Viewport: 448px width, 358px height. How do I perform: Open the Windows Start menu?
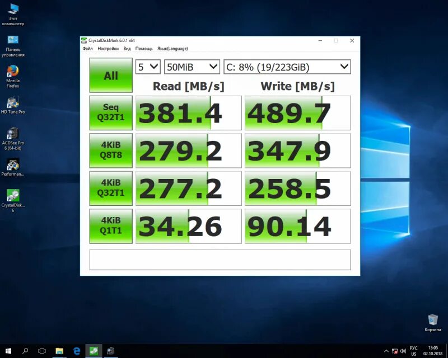(x=8, y=351)
